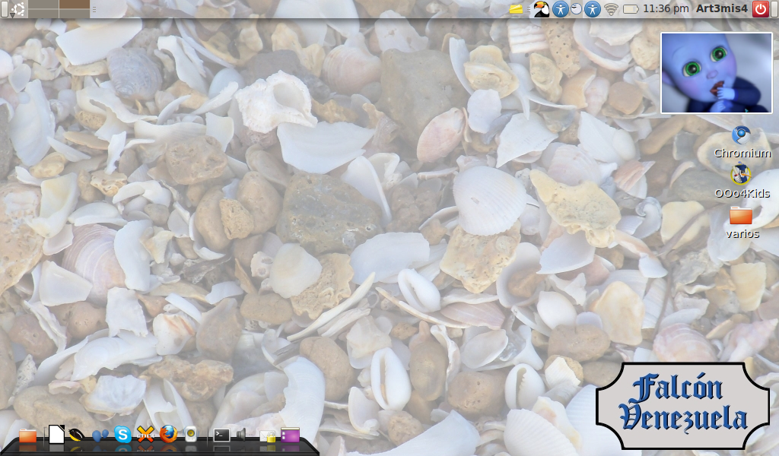Viewport: 779px width, 456px height.
Task: Open the terminal from the dock
Action: (221, 435)
